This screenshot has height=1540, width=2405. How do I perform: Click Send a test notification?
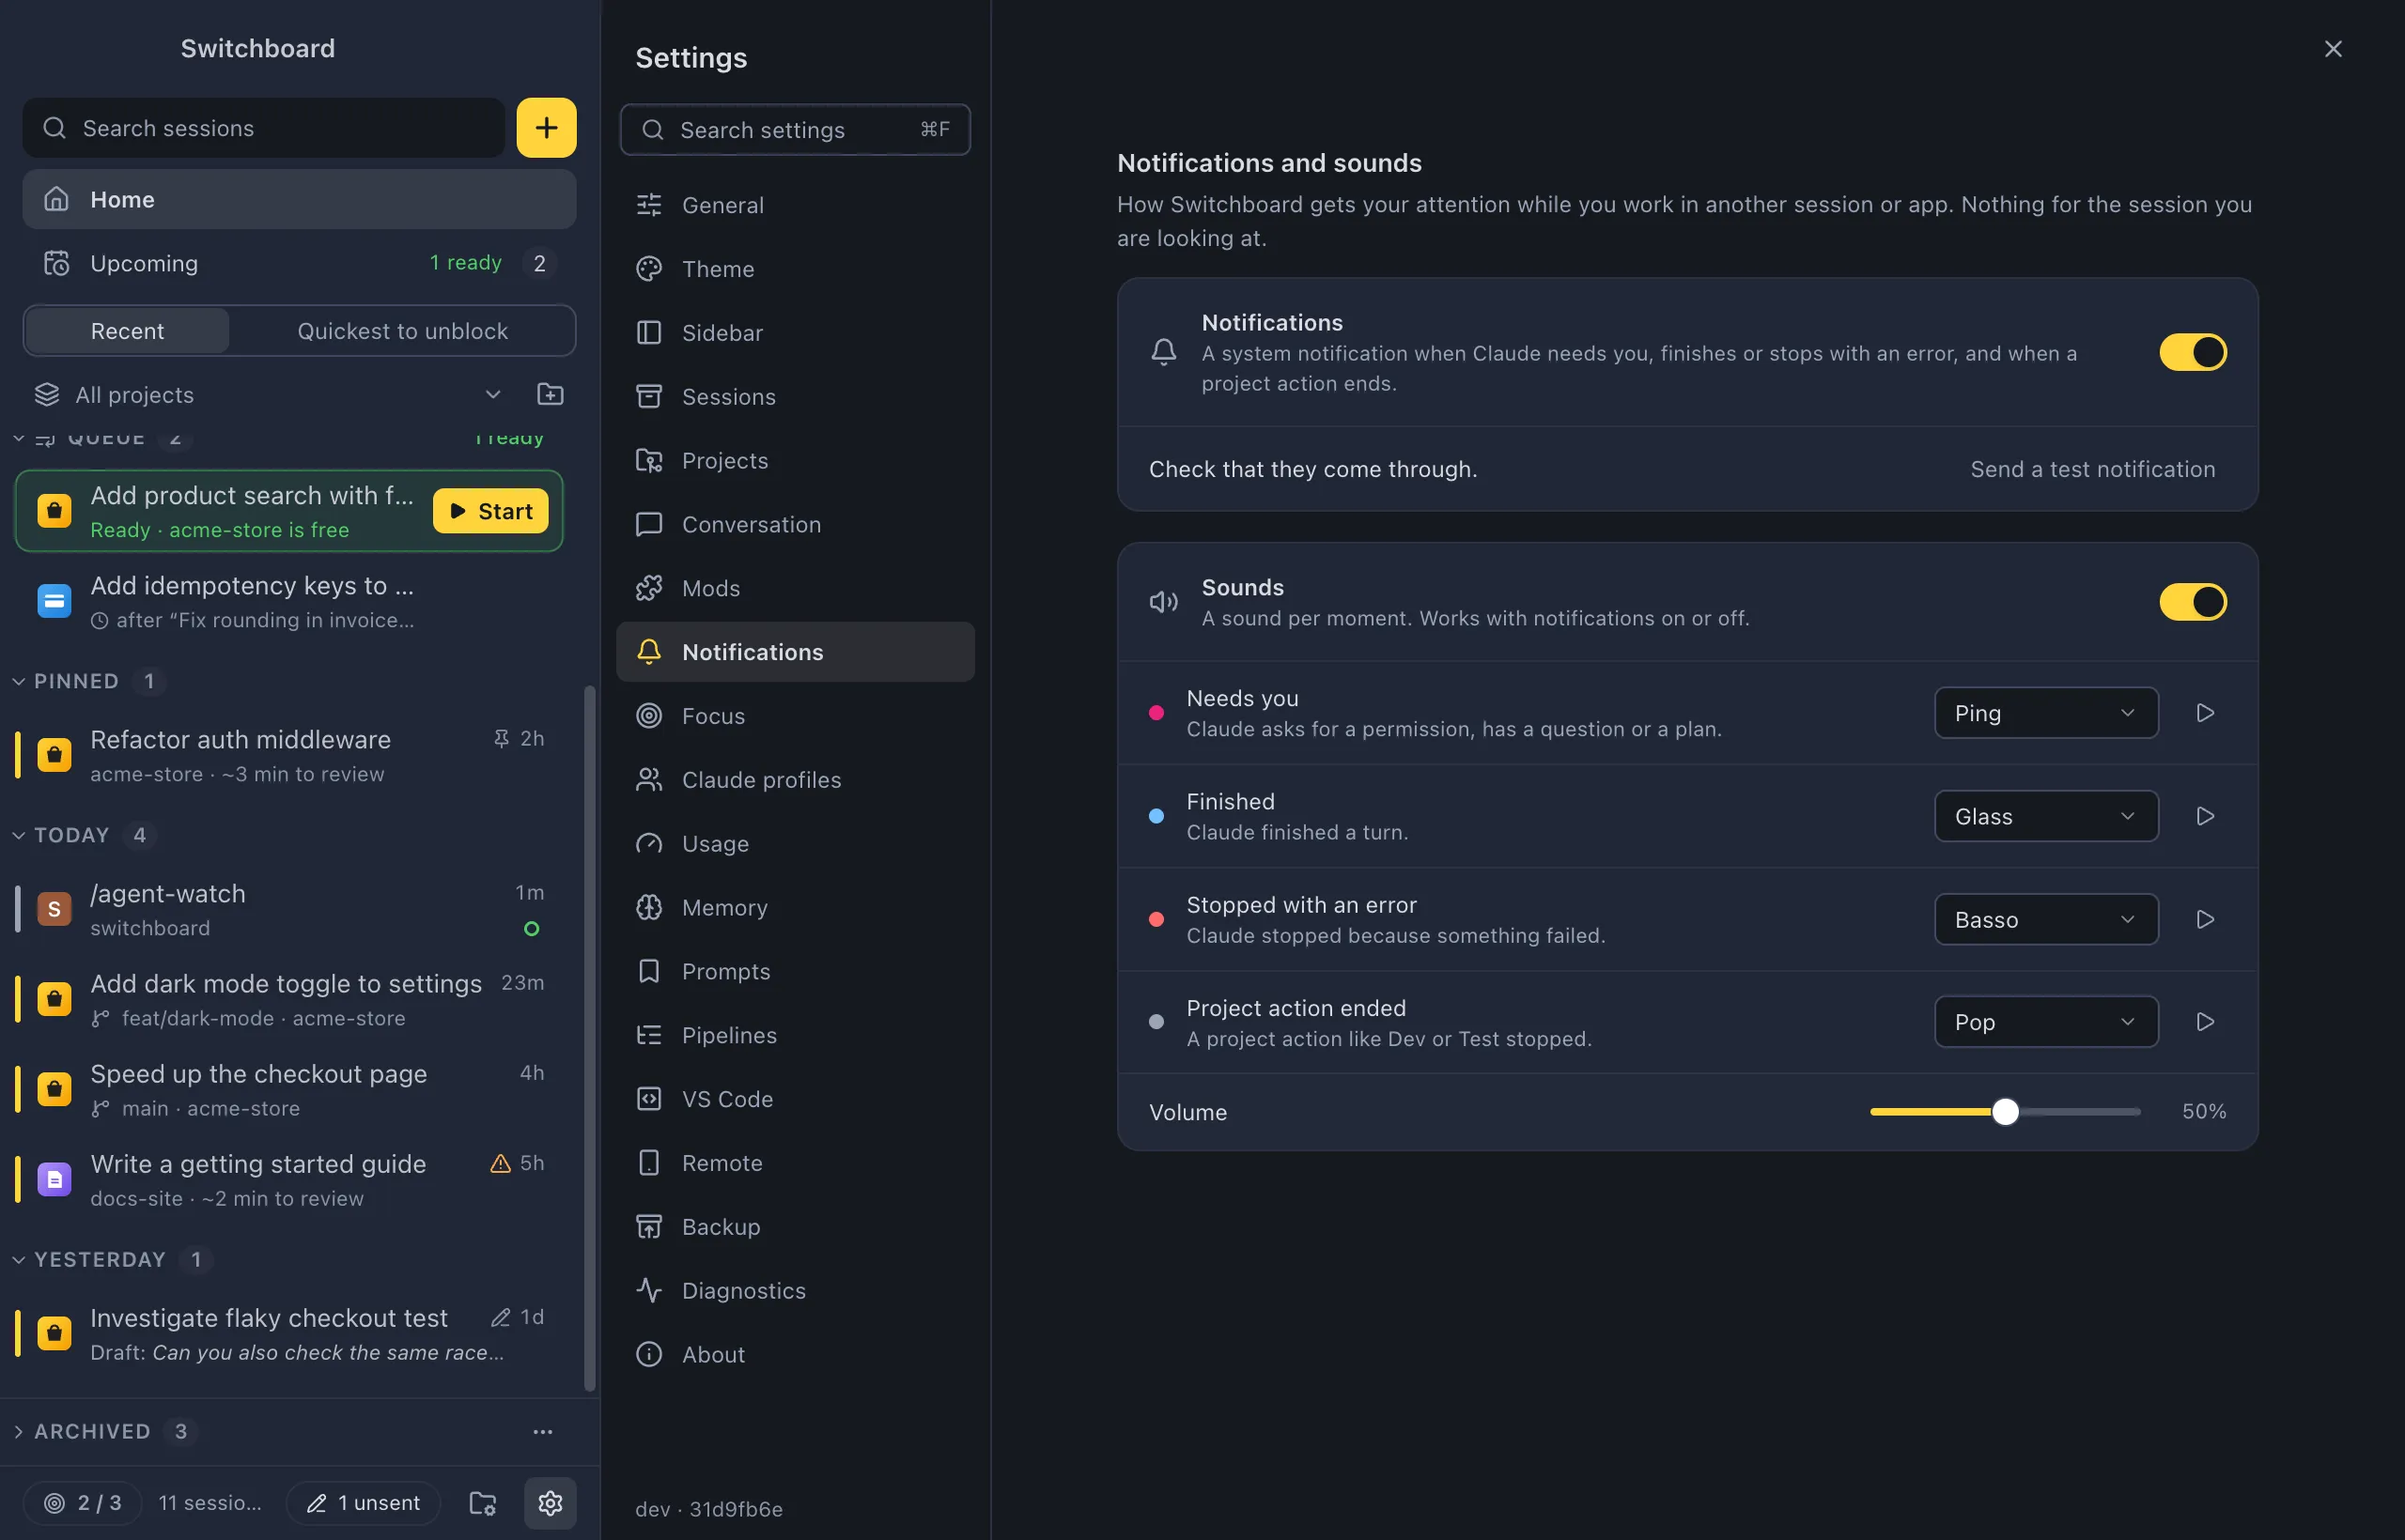2092,469
